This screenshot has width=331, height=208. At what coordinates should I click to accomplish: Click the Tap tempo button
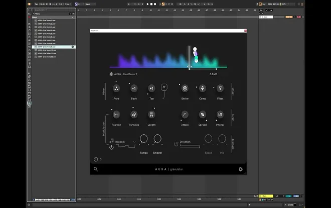(x=36, y=4)
